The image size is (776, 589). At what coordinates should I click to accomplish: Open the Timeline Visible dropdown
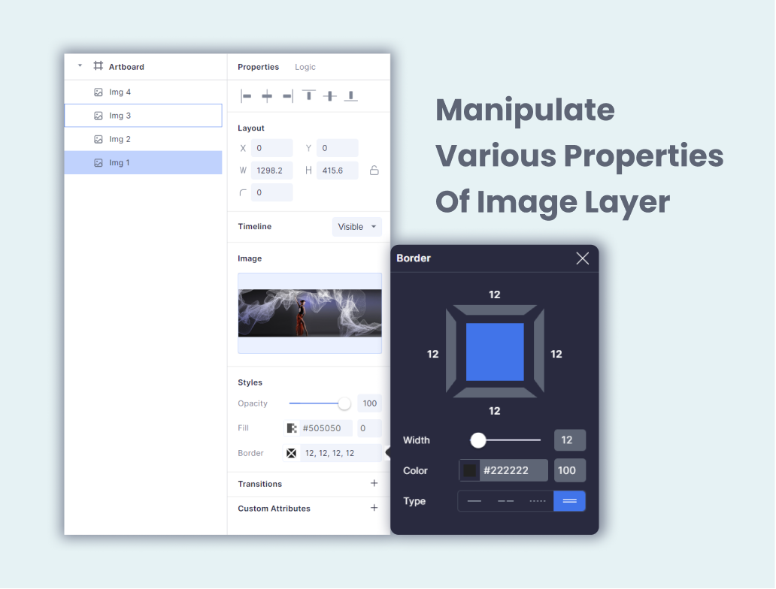coord(357,226)
